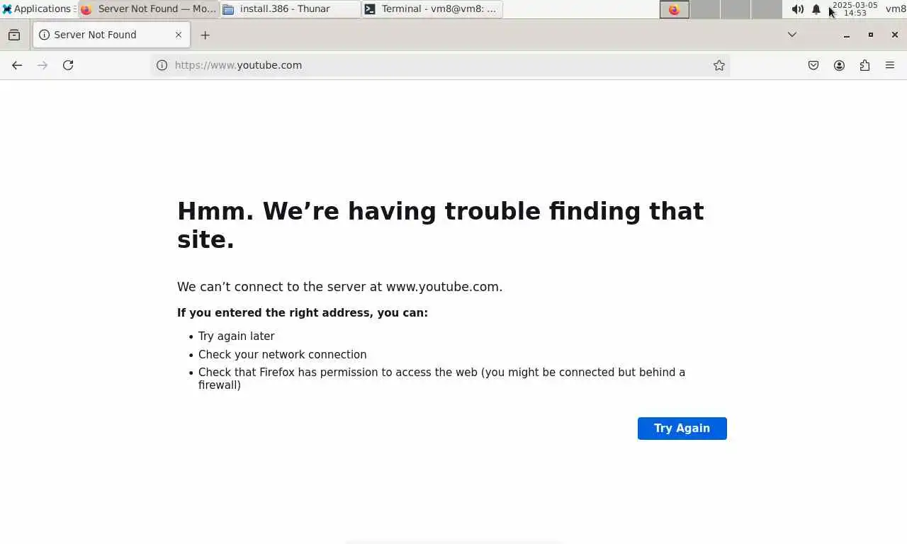Open the Firefox account icon

(839, 65)
